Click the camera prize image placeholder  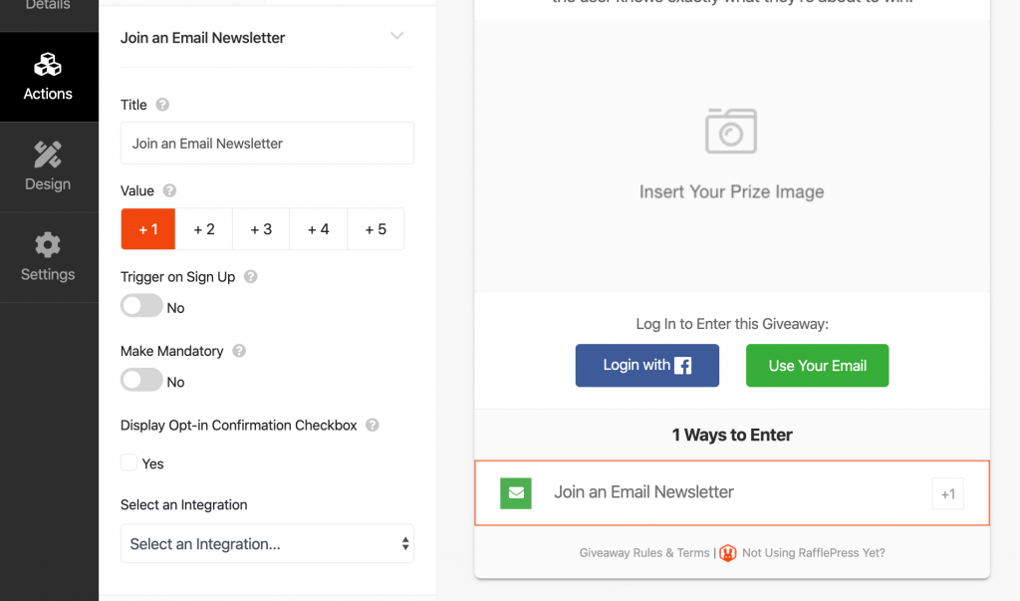(731, 131)
